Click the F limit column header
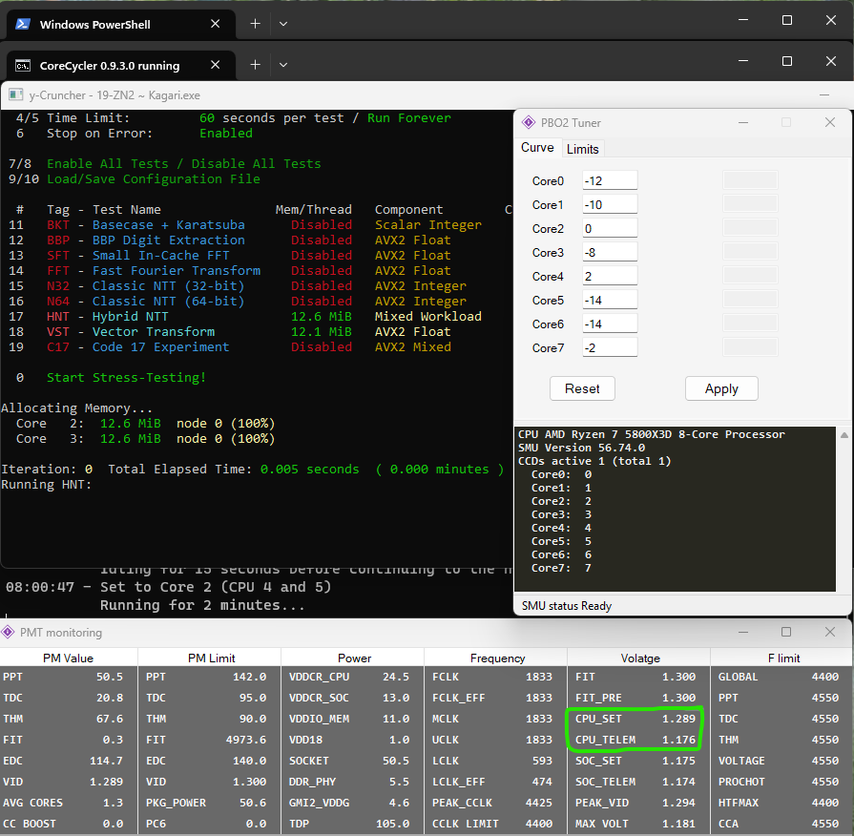The image size is (854, 836). [783, 658]
